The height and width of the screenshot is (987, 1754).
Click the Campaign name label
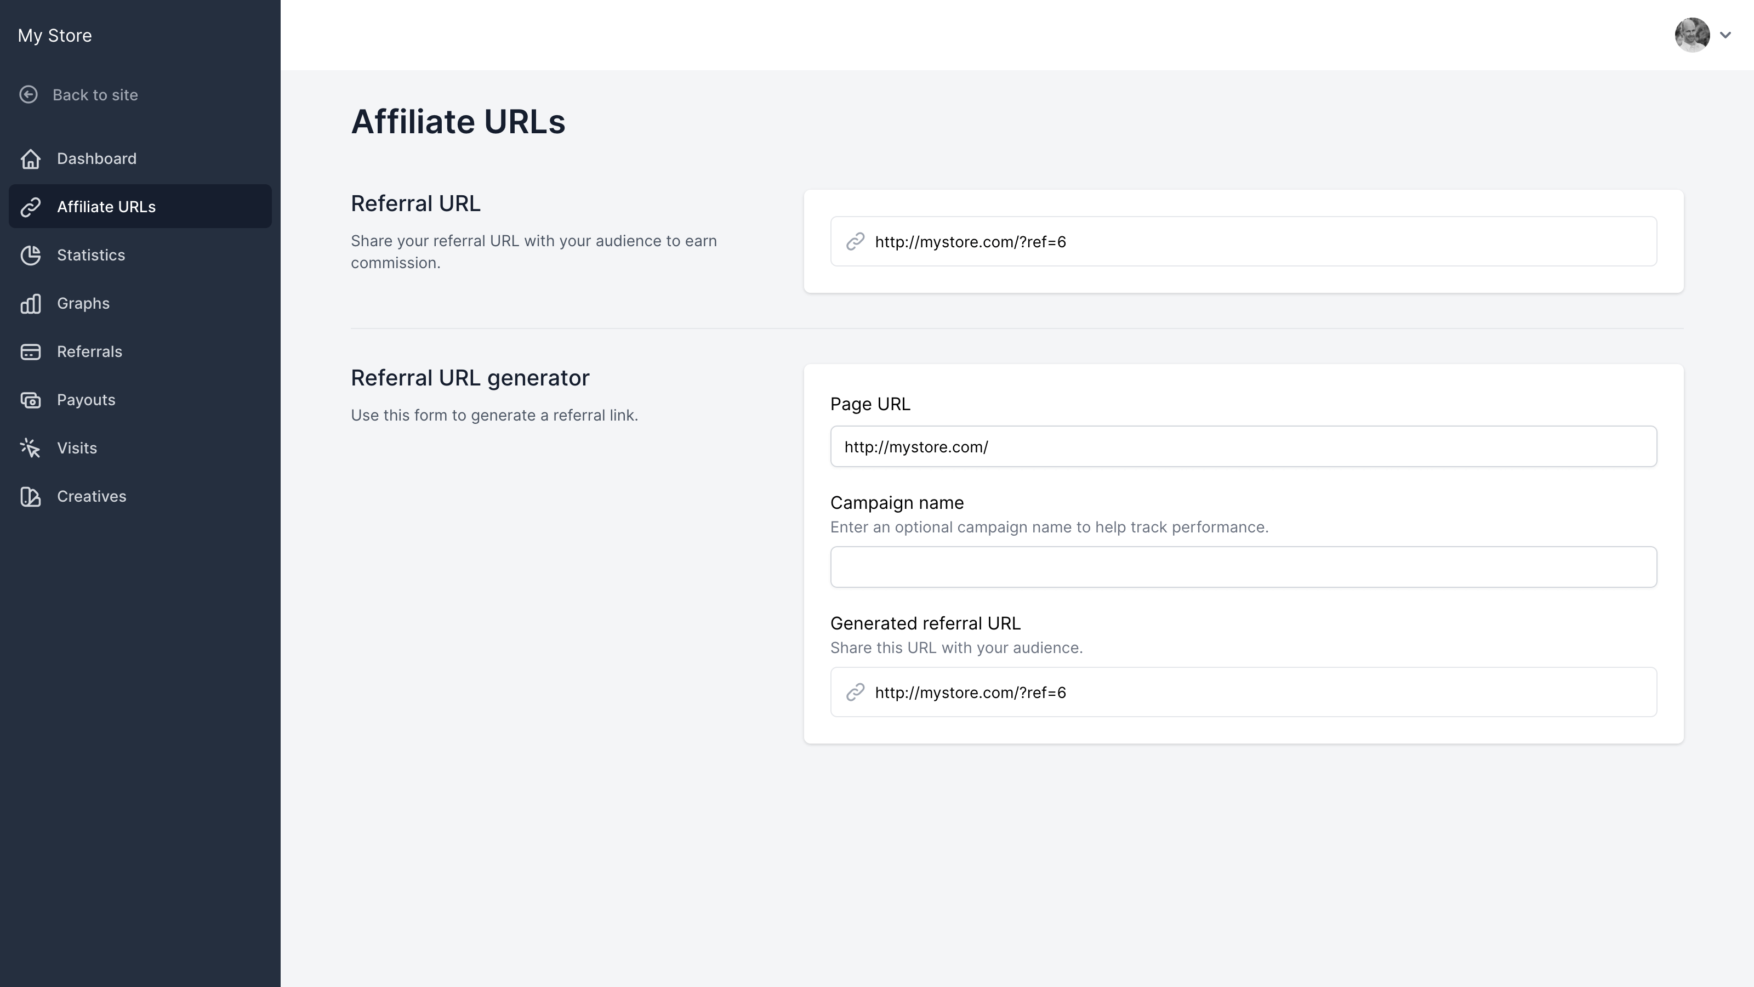coord(897,503)
